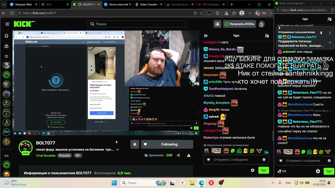Open the weather widget on taskbar
The width and height of the screenshot is (335, 188).
[x=15, y=183]
